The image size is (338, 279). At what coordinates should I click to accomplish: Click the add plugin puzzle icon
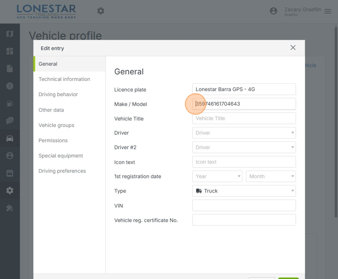click(10, 208)
